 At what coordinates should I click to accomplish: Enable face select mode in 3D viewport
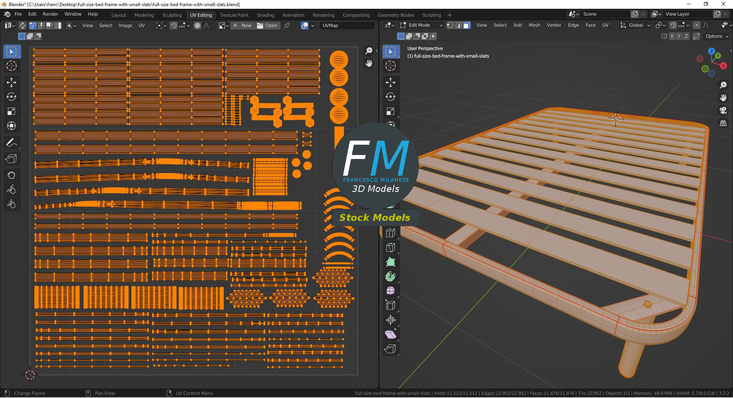(467, 25)
